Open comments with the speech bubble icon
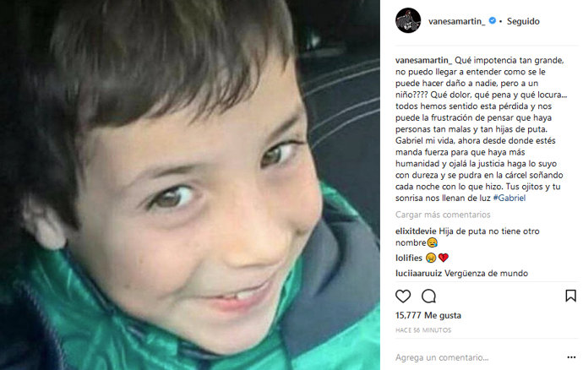Image resolution: width=583 pixels, height=370 pixels. click(428, 296)
